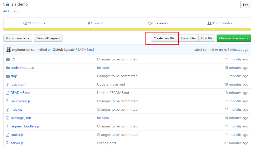
Task: Click the explooosion avatar image
Action: click(9, 50)
